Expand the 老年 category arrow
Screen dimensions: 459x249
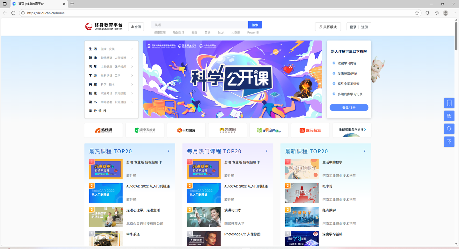pos(132,67)
